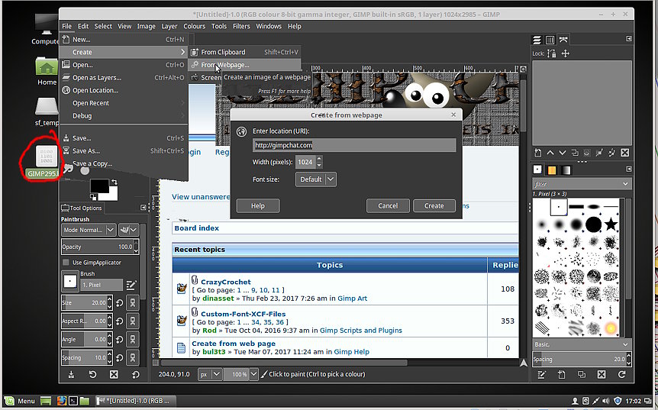The width and height of the screenshot is (658, 410).
Task: Open Tool Options tab configuration arrow
Action: (x=143, y=208)
